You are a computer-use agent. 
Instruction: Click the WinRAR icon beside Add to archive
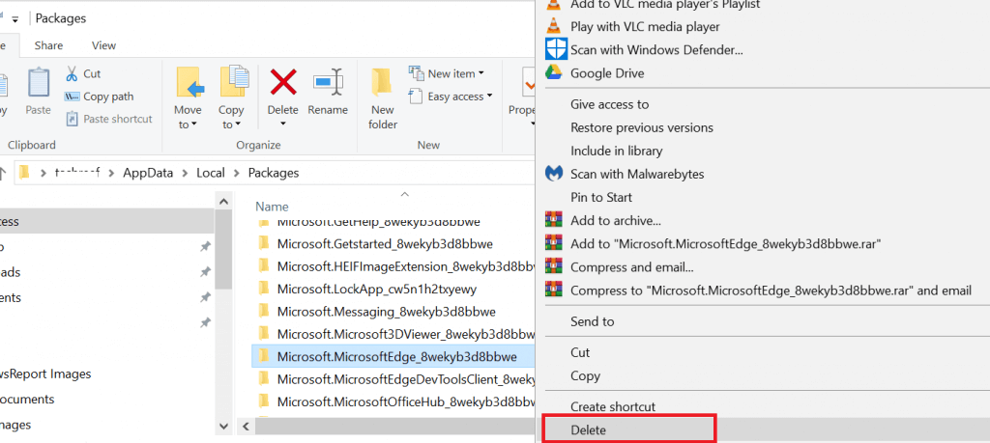click(x=554, y=220)
